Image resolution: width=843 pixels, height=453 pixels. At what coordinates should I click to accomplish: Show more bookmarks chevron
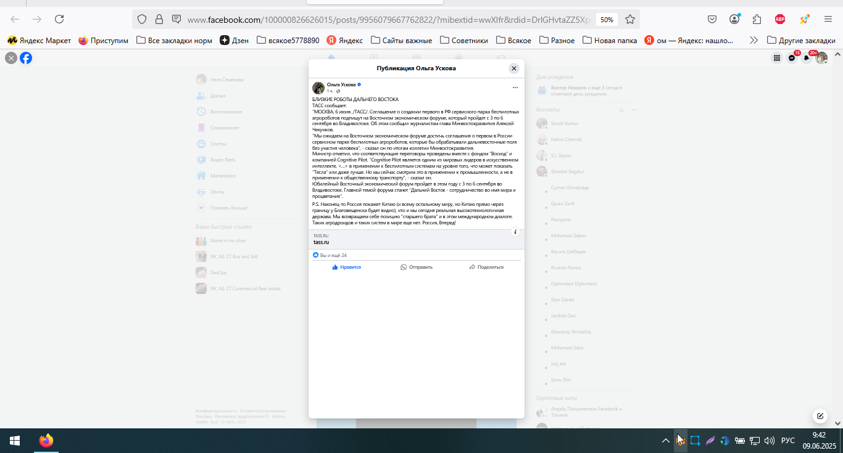click(754, 41)
